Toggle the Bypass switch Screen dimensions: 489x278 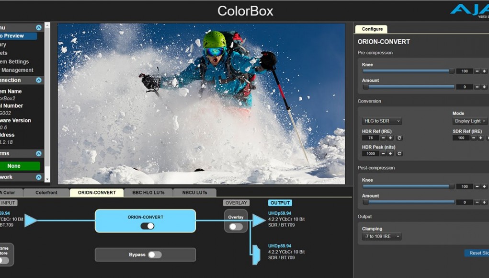point(155,255)
